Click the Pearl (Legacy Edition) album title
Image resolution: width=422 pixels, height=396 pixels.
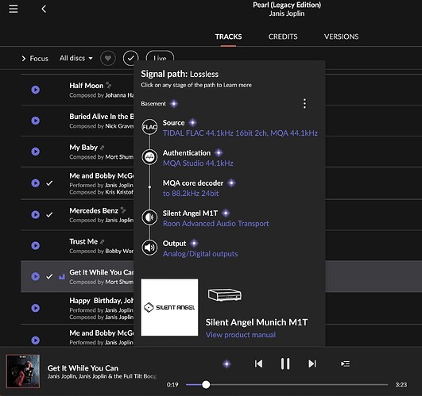tap(287, 5)
